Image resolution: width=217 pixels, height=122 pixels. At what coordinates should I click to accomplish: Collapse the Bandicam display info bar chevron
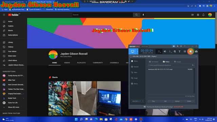point(196,57)
